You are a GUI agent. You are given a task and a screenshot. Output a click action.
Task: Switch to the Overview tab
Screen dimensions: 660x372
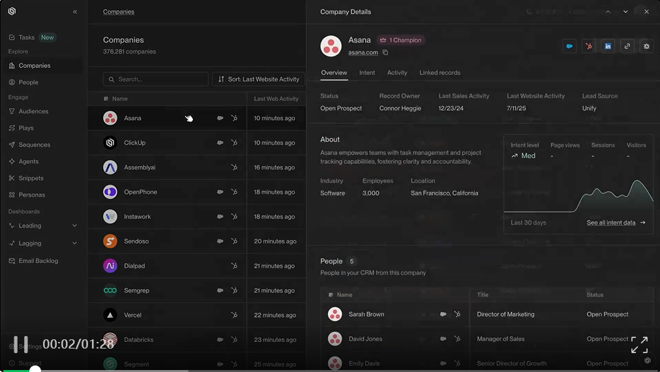334,73
